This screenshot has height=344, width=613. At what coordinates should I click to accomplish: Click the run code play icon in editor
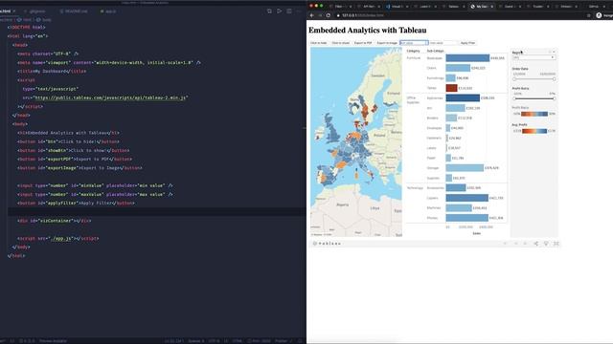point(279,11)
